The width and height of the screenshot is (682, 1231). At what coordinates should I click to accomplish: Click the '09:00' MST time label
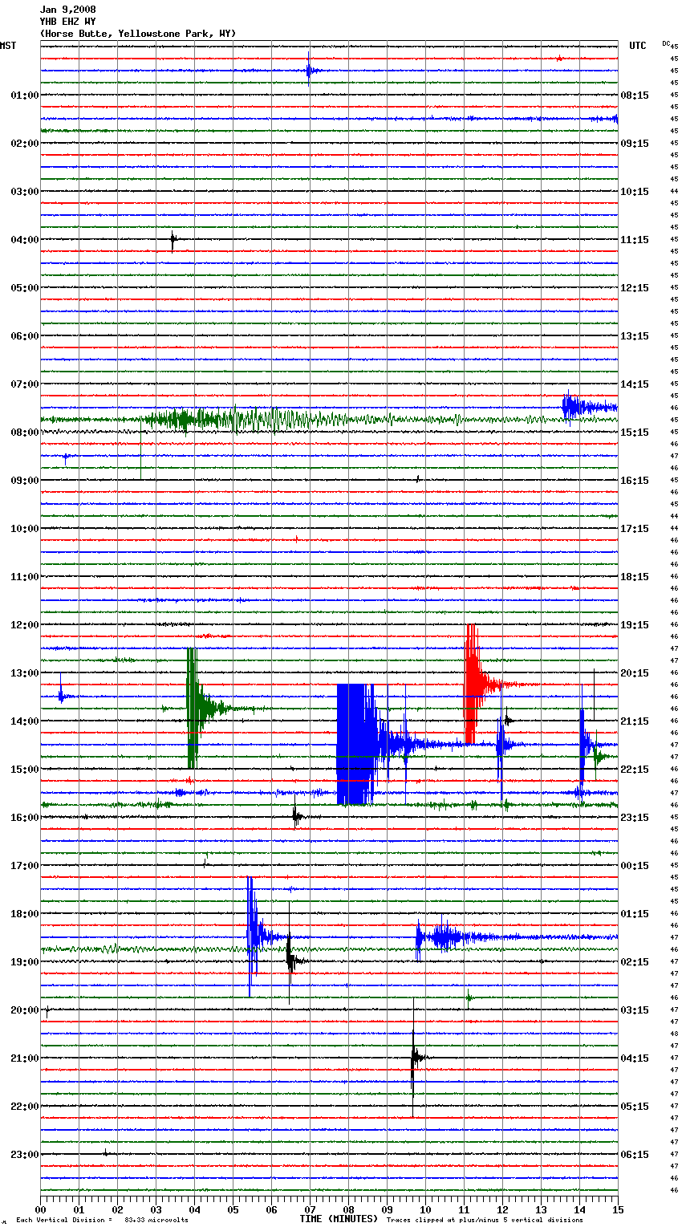[25, 480]
